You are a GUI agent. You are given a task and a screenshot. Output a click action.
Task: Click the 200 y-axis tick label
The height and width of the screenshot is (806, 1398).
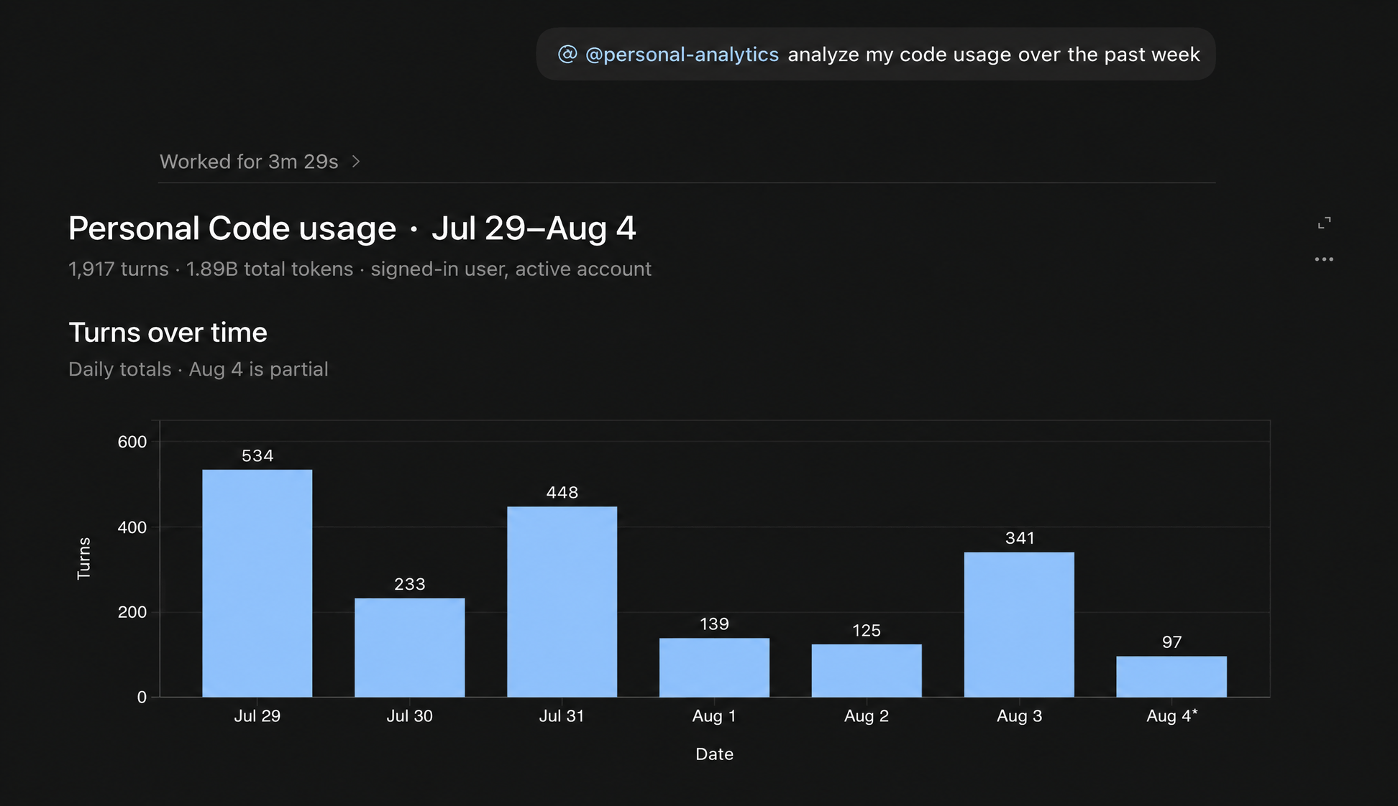[132, 613]
